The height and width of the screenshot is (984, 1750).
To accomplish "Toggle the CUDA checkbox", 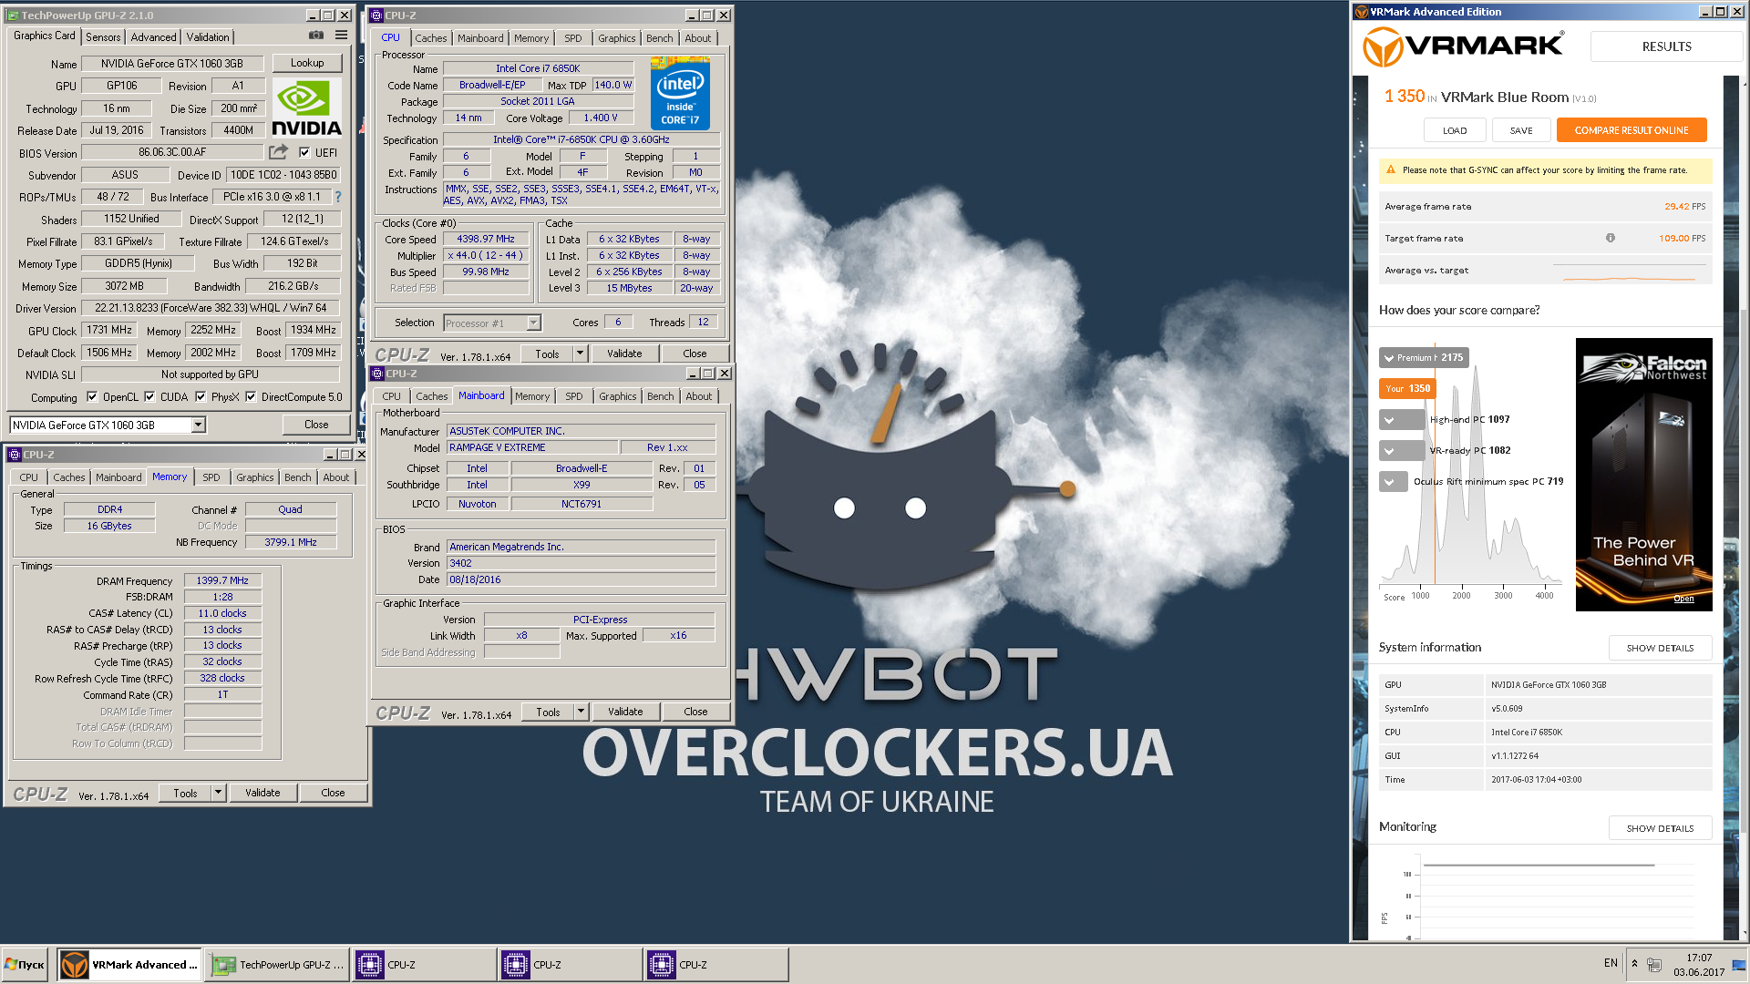I will (x=149, y=396).
